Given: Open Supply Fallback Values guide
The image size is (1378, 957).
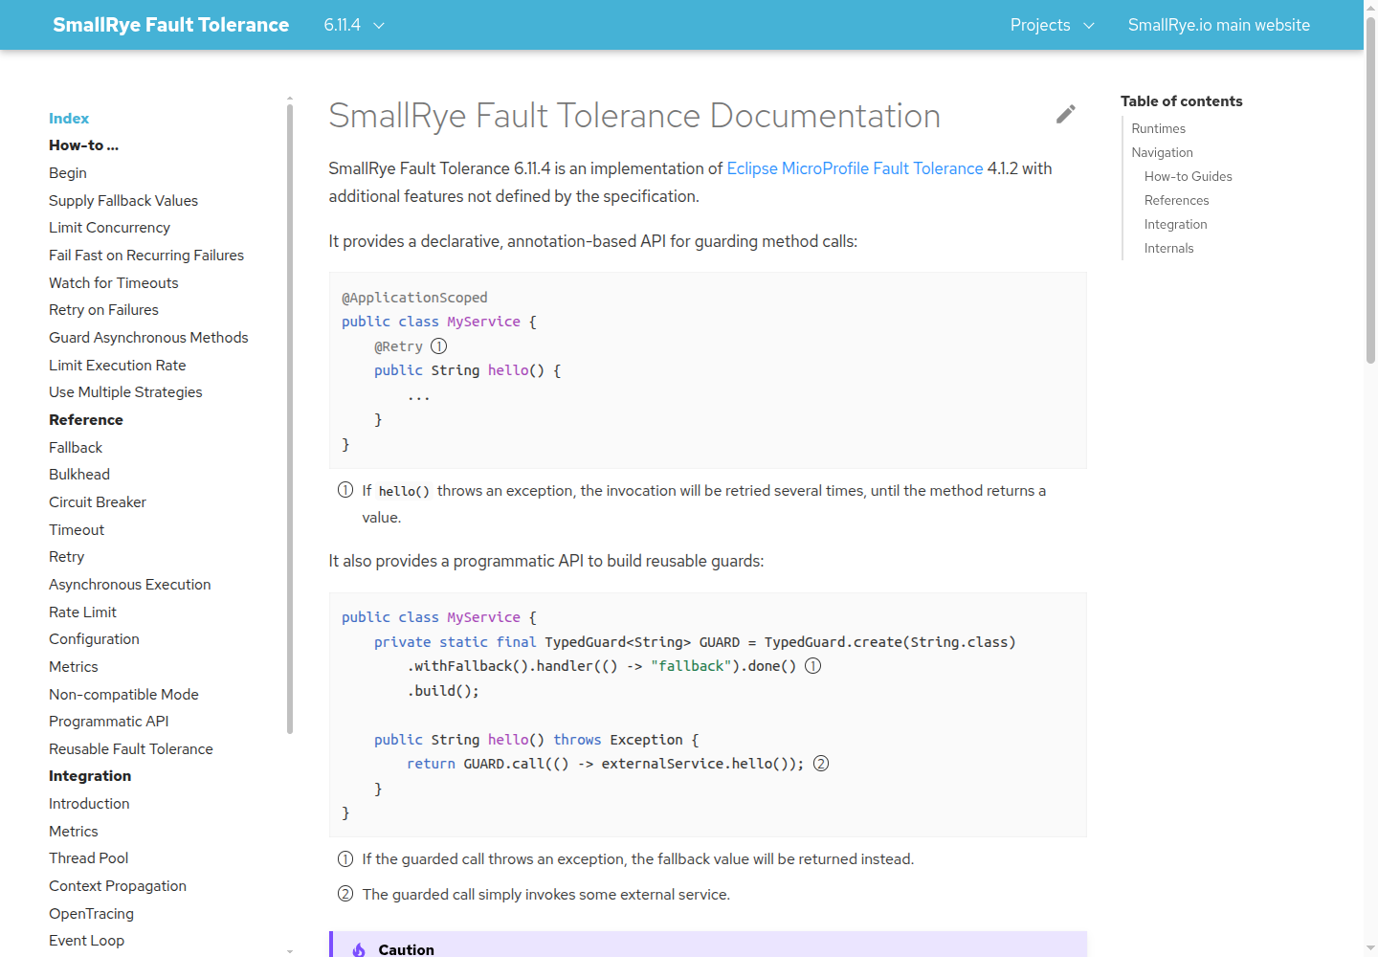Looking at the screenshot, I should click(123, 201).
